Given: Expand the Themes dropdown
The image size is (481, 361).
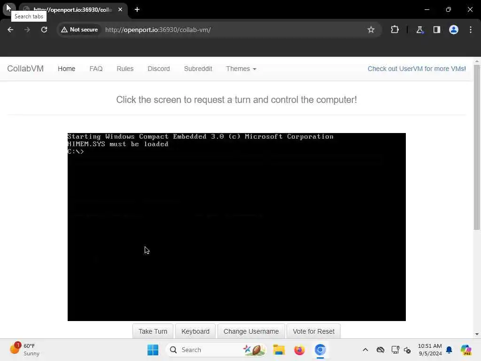Looking at the screenshot, I should coord(241,69).
